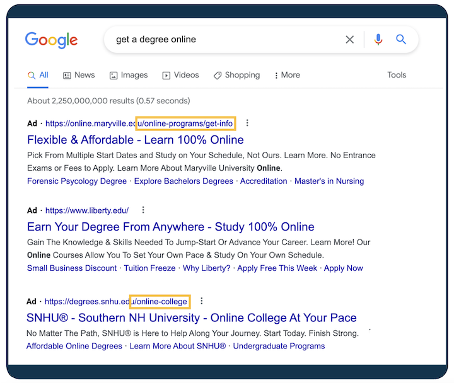Click the Maryville ad description text
Screen dimensions: 454x383
(201, 162)
